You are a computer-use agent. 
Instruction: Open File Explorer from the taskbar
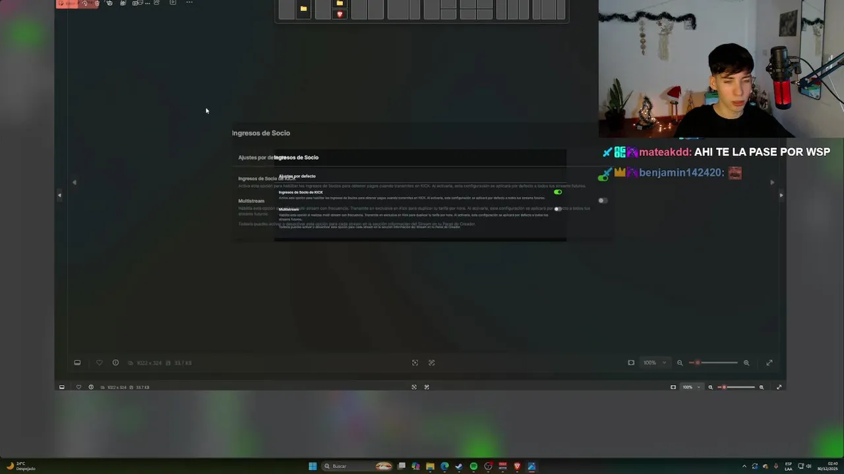(430, 466)
